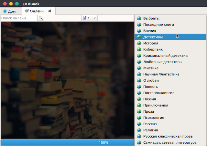This screenshot has width=207, height=146.
Task: Select the Приключения genre
Action: tap(170, 105)
